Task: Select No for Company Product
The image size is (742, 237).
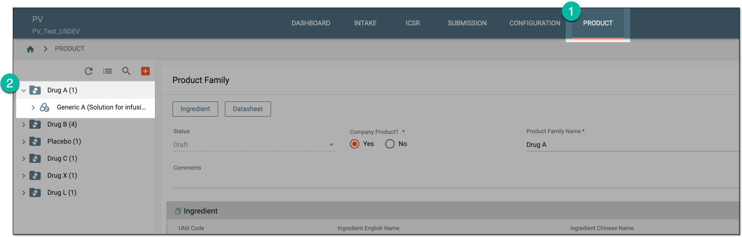Action: pos(390,144)
